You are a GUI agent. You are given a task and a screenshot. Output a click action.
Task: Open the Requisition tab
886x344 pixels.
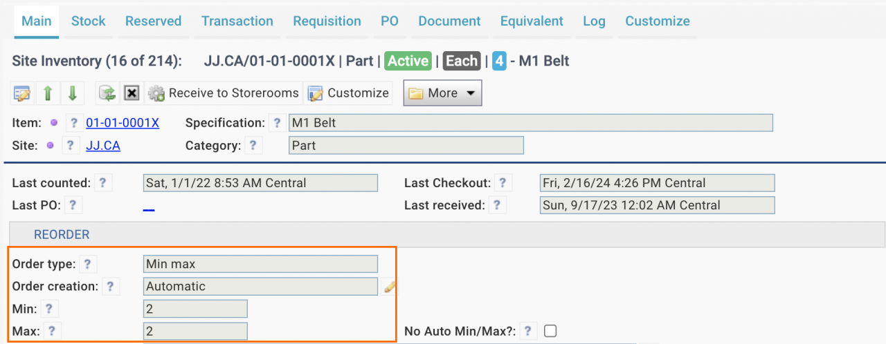pyautogui.click(x=327, y=21)
